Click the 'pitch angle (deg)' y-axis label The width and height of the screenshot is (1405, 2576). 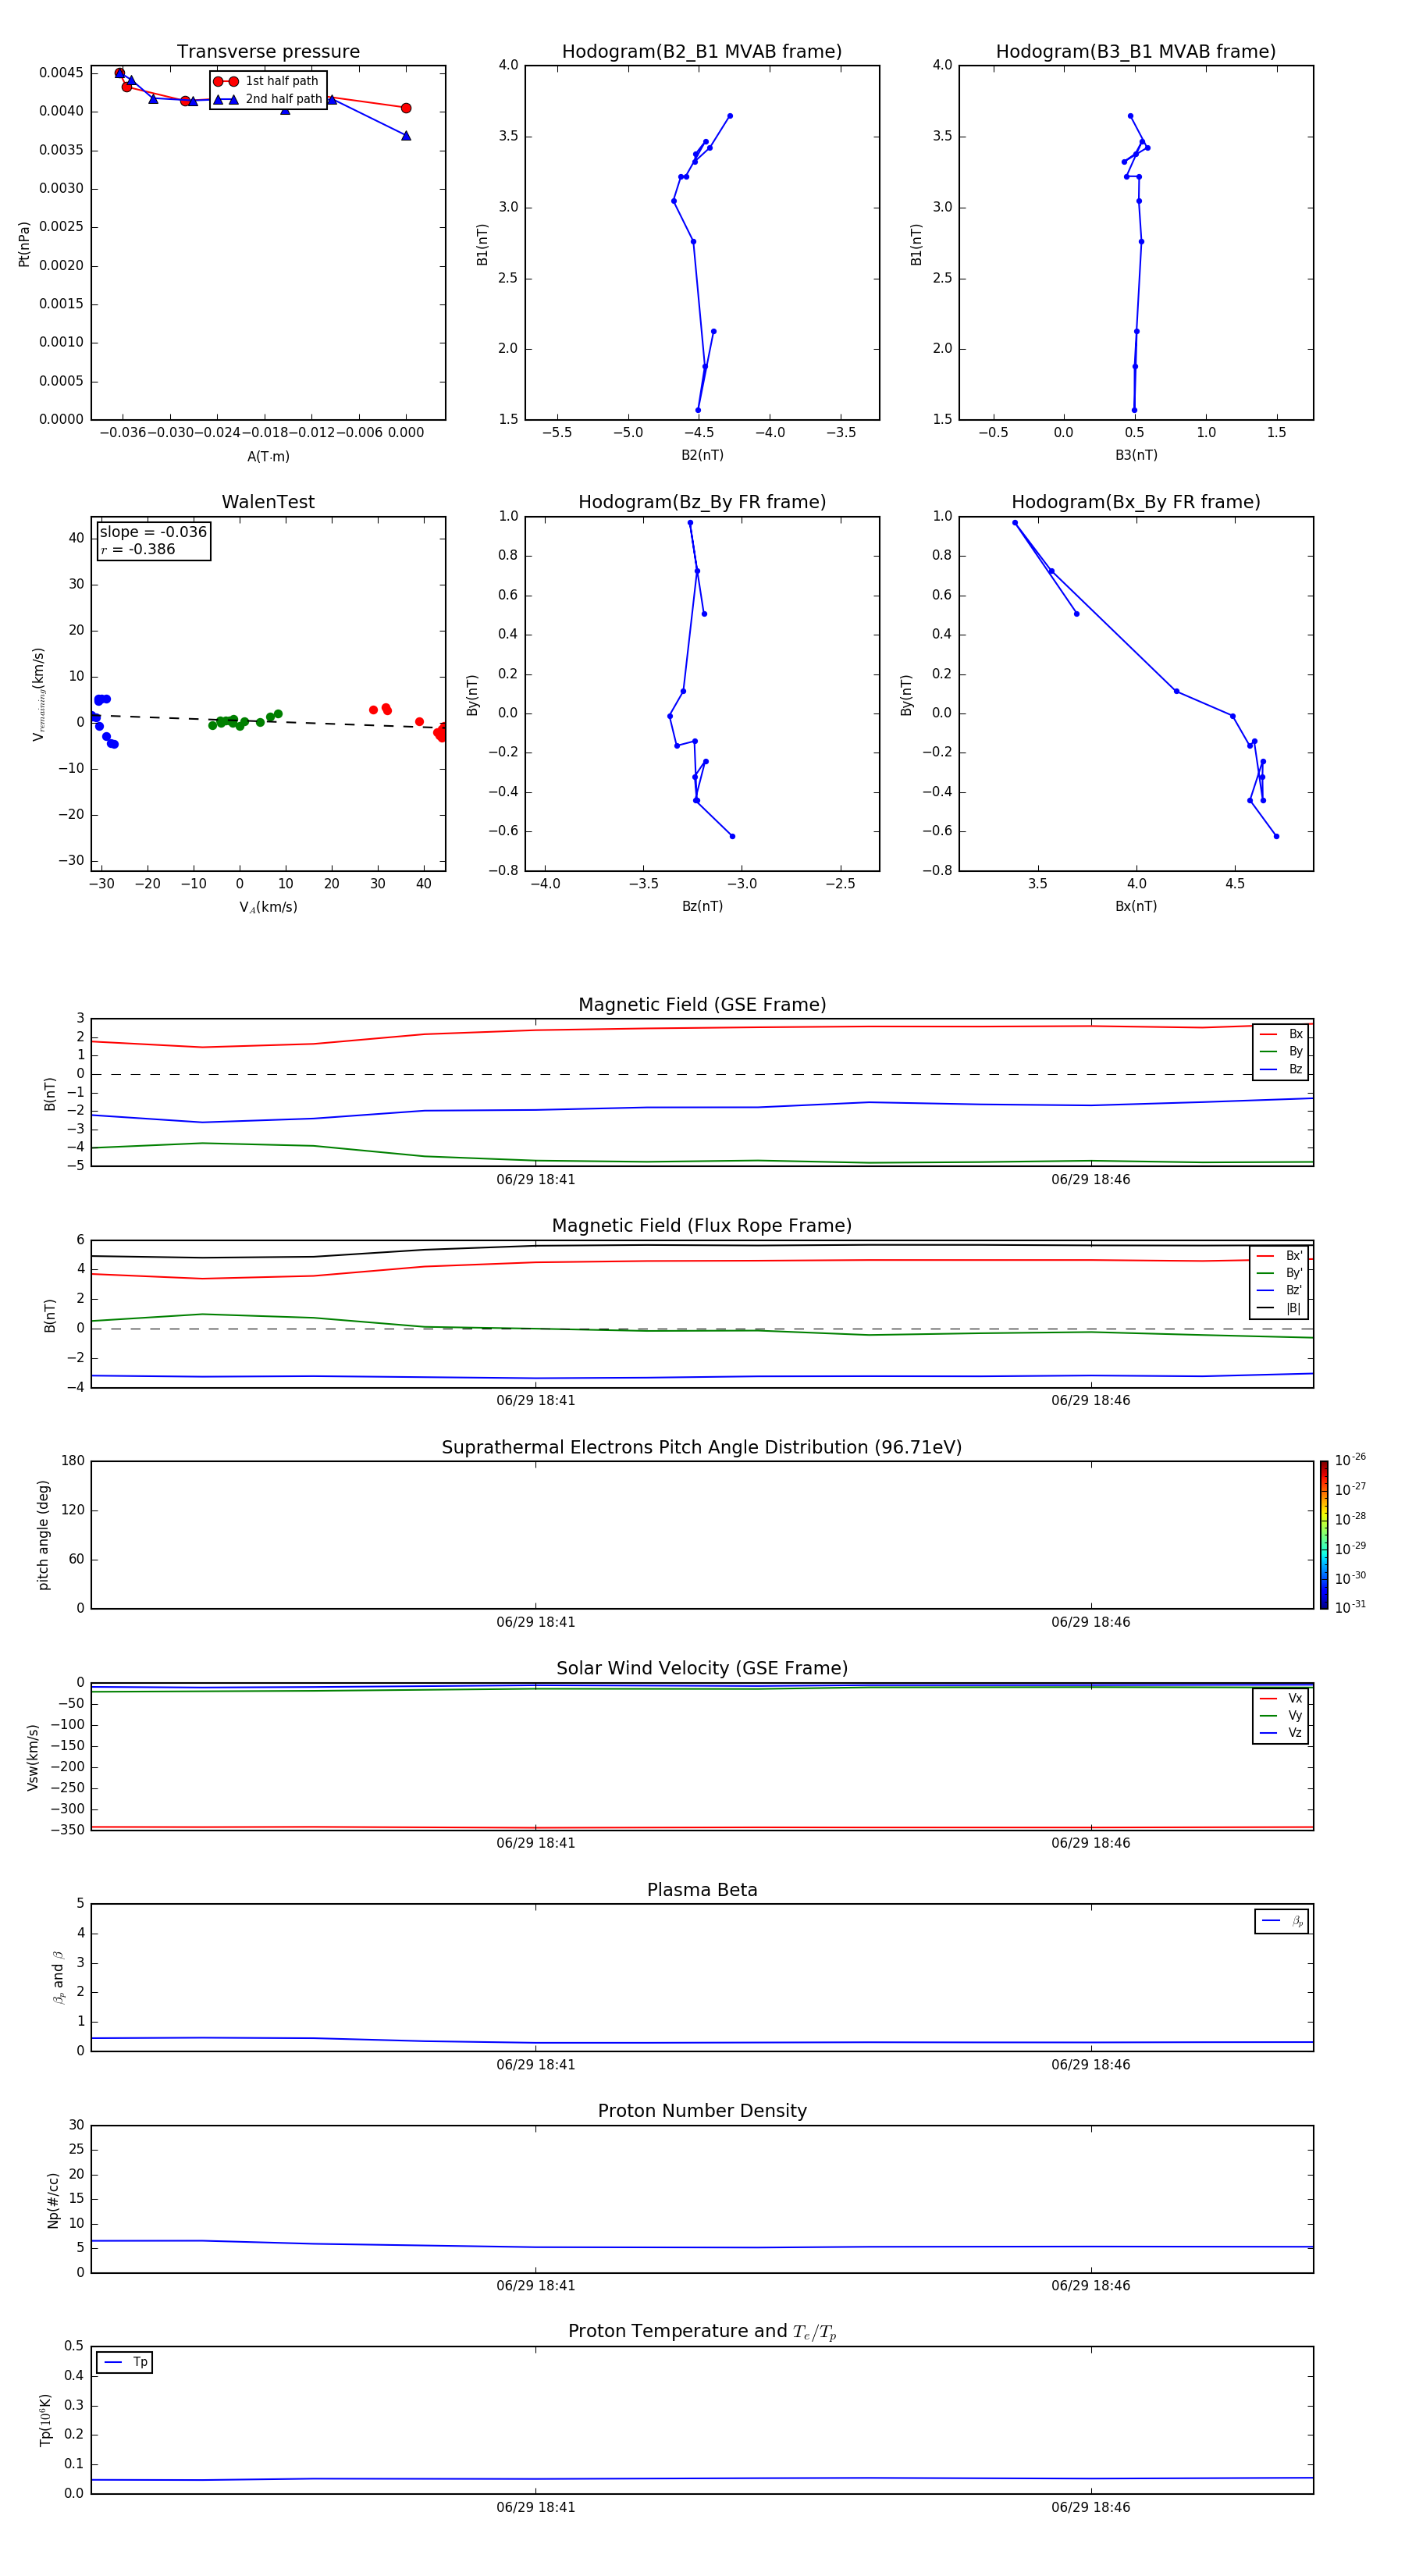click(43, 1534)
